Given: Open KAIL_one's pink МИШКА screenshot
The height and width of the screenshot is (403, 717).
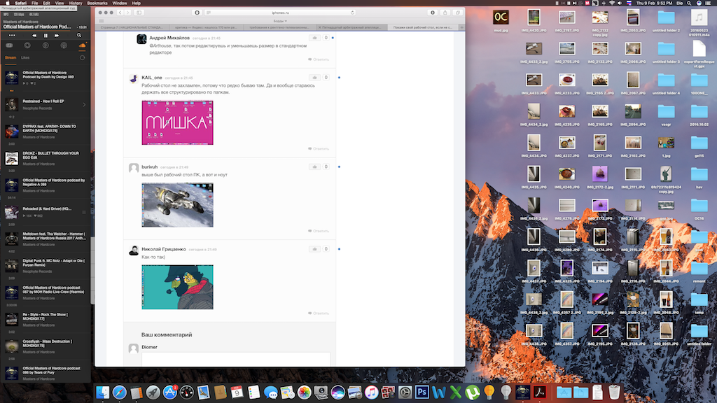Looking at the screenshot, I should click(177, 122).
